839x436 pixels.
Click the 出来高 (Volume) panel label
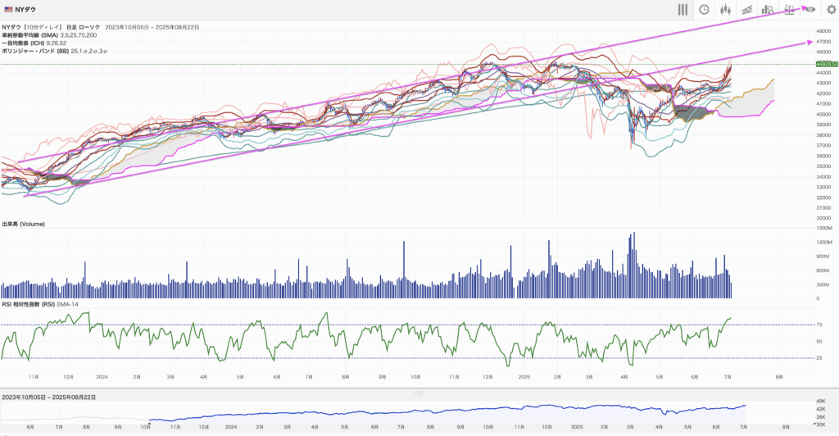coord(23,224)
